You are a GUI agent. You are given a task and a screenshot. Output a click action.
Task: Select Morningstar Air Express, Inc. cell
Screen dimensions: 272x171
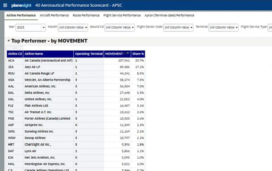coord(48,164)
